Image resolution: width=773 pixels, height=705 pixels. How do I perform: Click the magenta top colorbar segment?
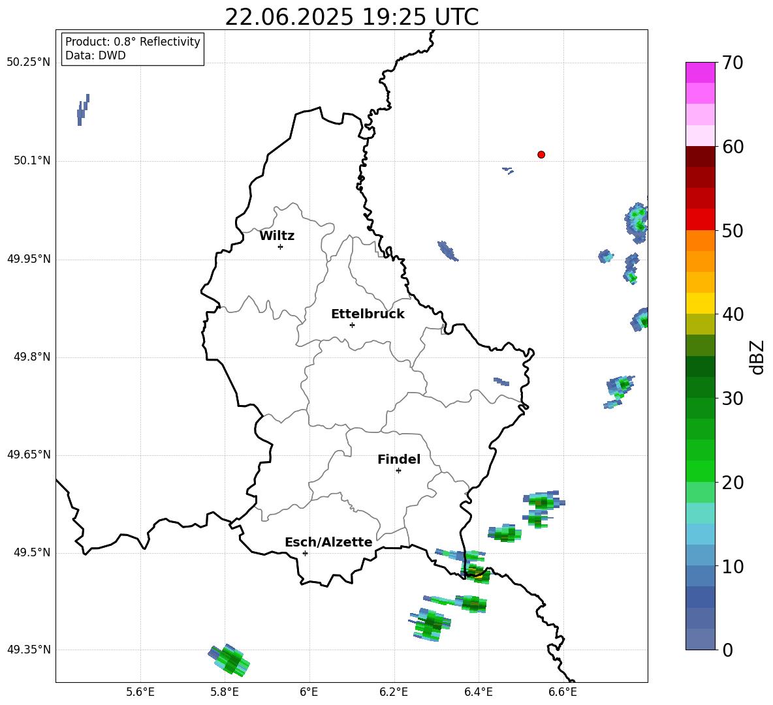[x=700, y=72]
